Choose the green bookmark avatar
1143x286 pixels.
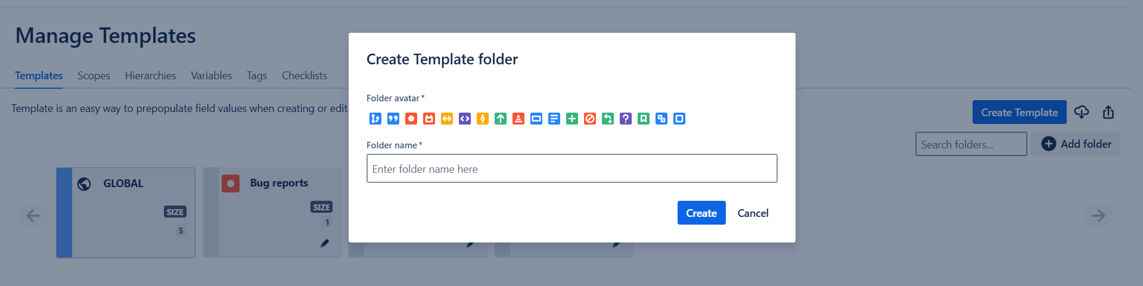644,119
